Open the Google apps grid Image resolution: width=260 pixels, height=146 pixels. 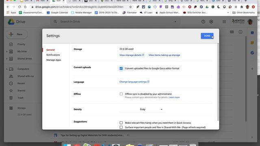pos(224,21)
